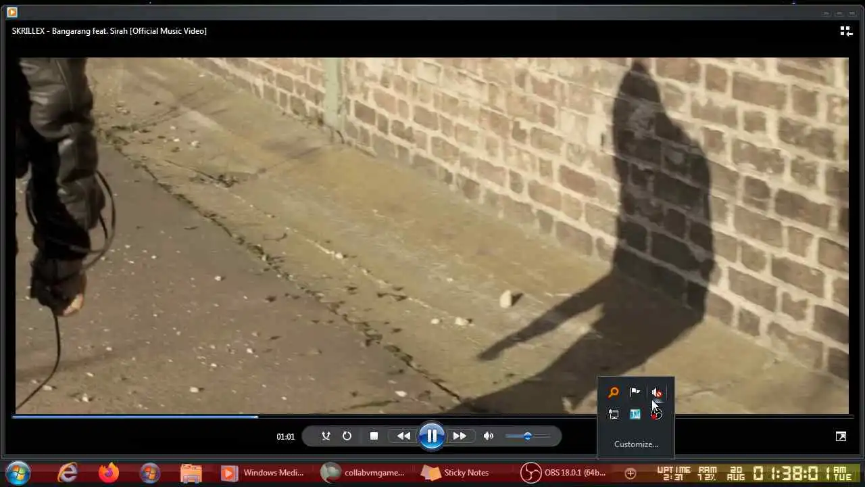Click the UPTIME 2:31 gadget readout
865x487 pixels.
click(x=674, y=473)
